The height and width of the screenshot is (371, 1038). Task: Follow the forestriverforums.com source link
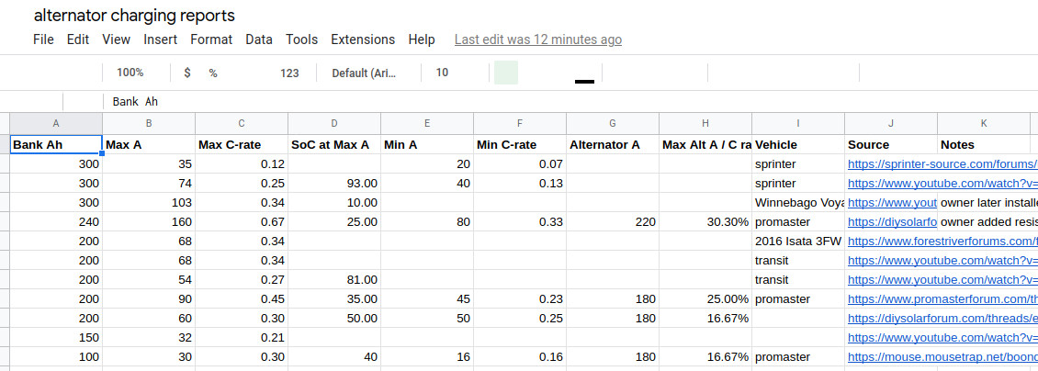click(x=942, y=241)
